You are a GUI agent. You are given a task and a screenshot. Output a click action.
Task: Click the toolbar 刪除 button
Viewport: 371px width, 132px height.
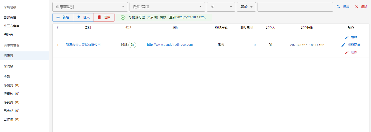(x=104, y=17)
